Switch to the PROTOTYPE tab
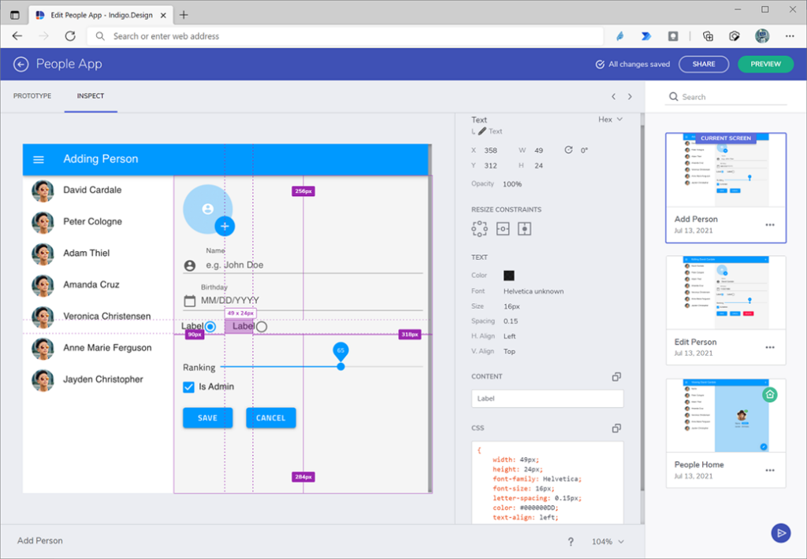This screenshot has width=807, height=559. coord(32,95)
